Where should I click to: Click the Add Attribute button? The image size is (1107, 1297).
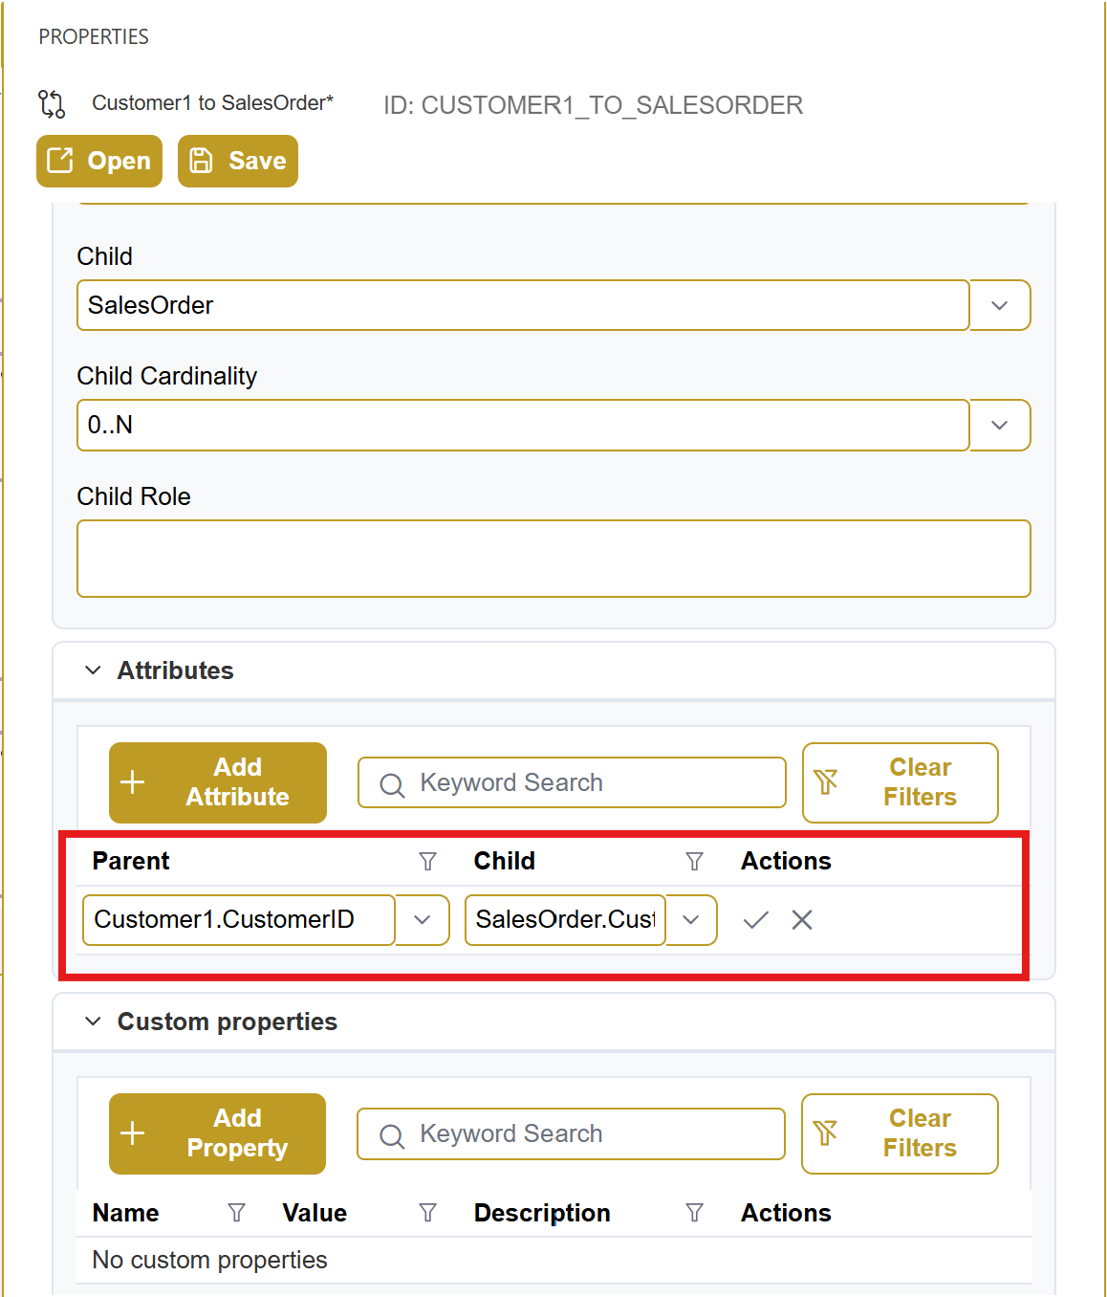(x=218, y=782)
